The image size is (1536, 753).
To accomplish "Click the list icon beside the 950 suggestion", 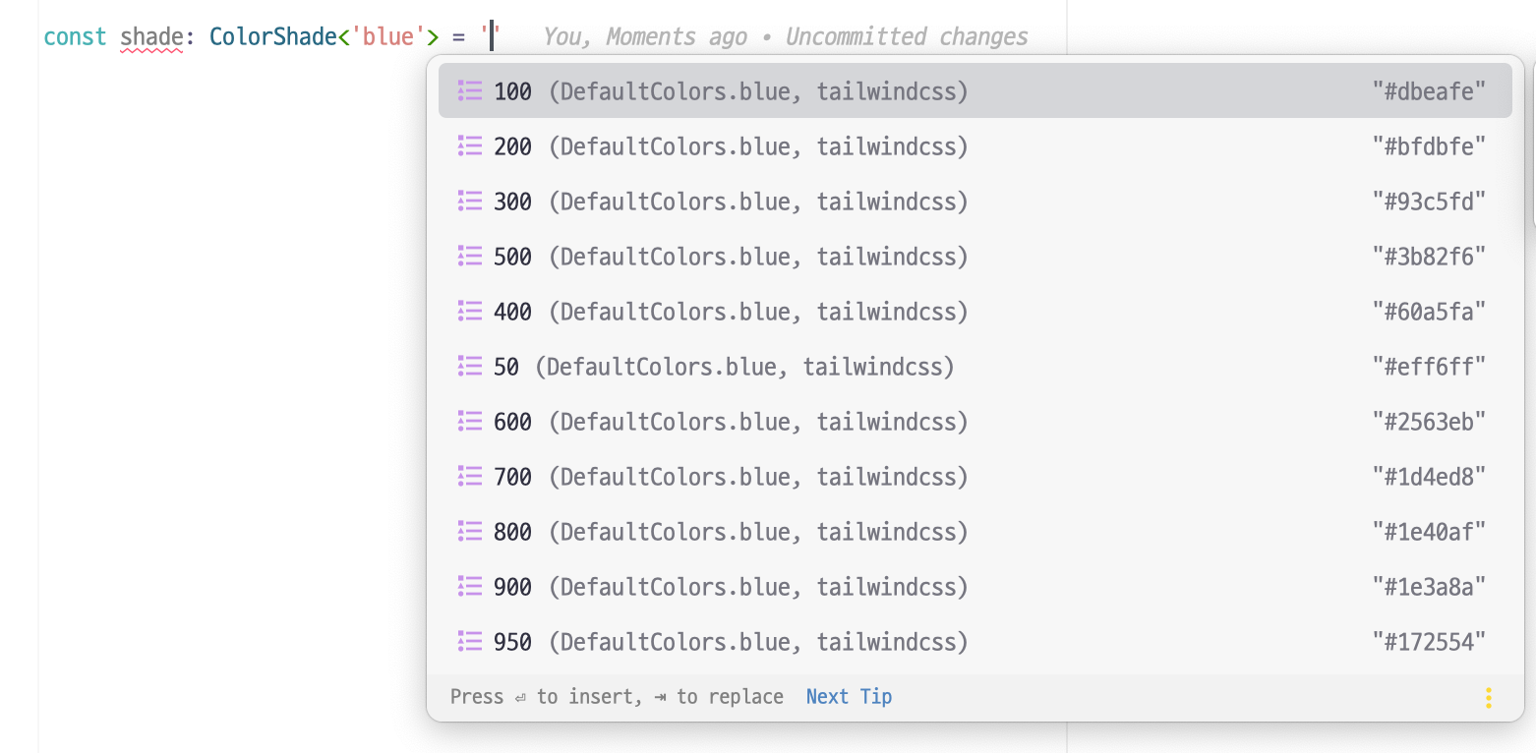I will 469,642.
